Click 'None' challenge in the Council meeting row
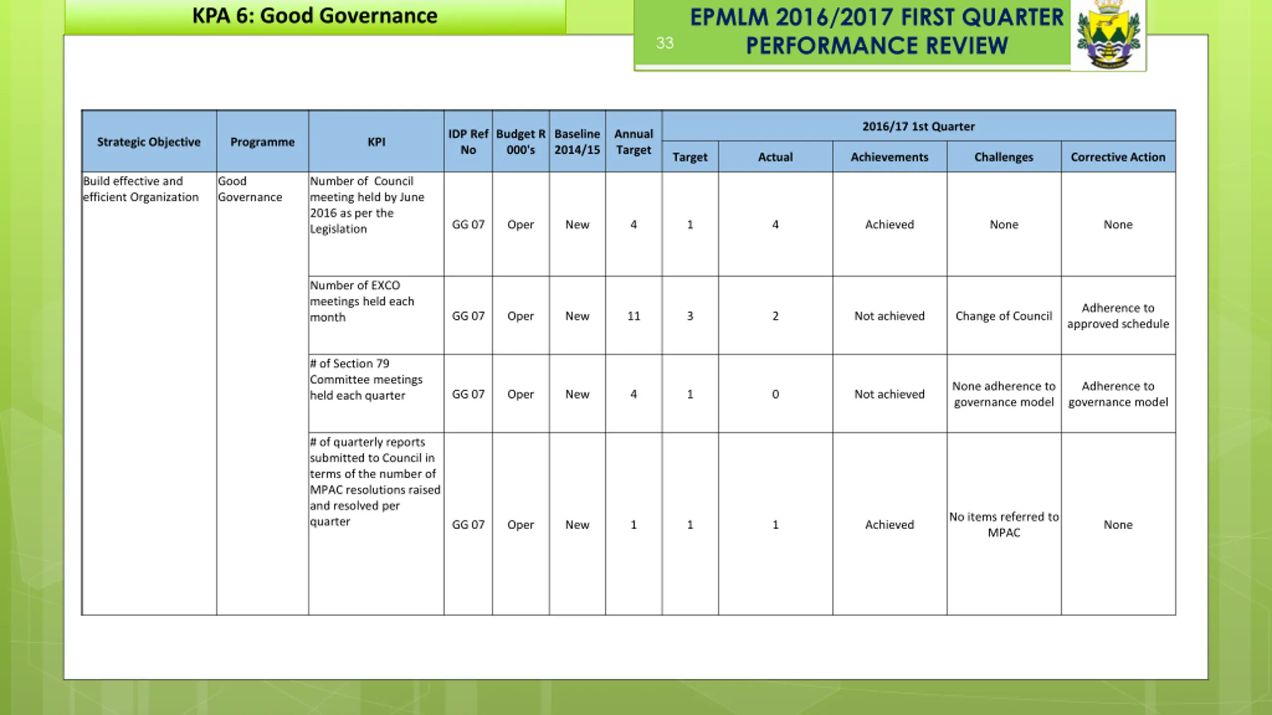This screenshot has height=715, width=1272. [x=1004, y=224]
